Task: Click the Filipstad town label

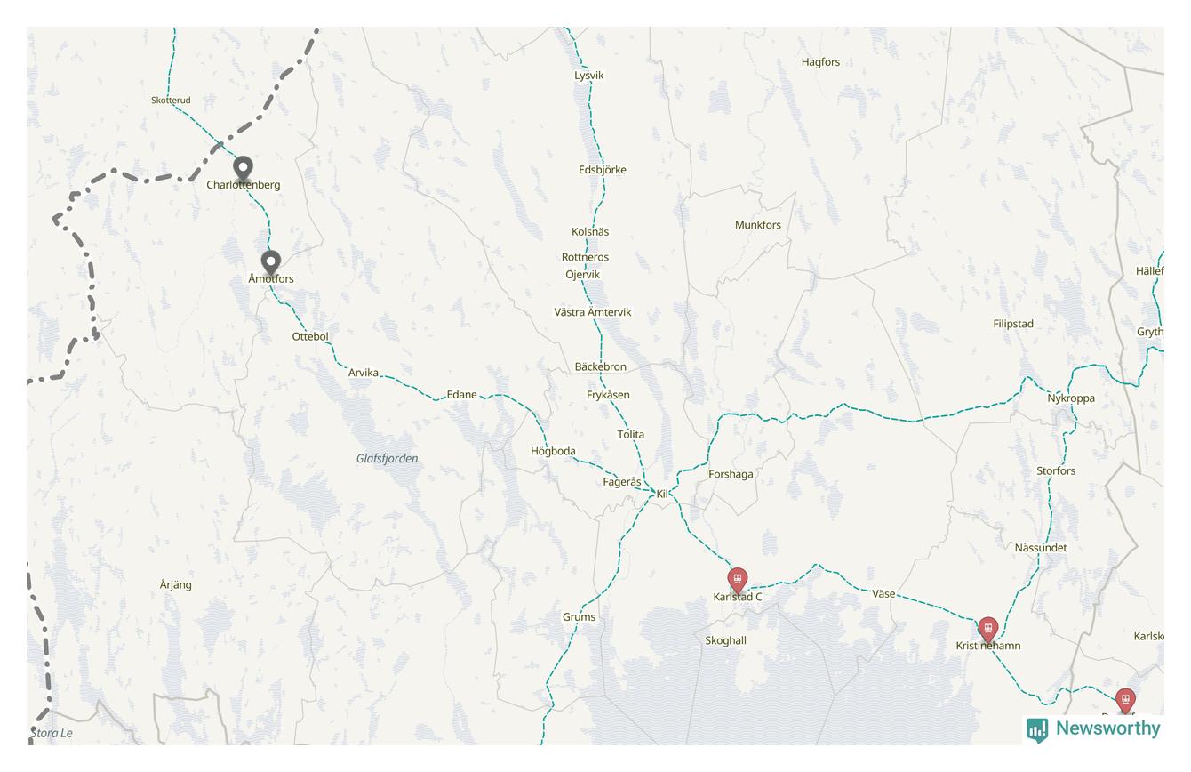Action: pyautogui.click(x=1013, y=324)
